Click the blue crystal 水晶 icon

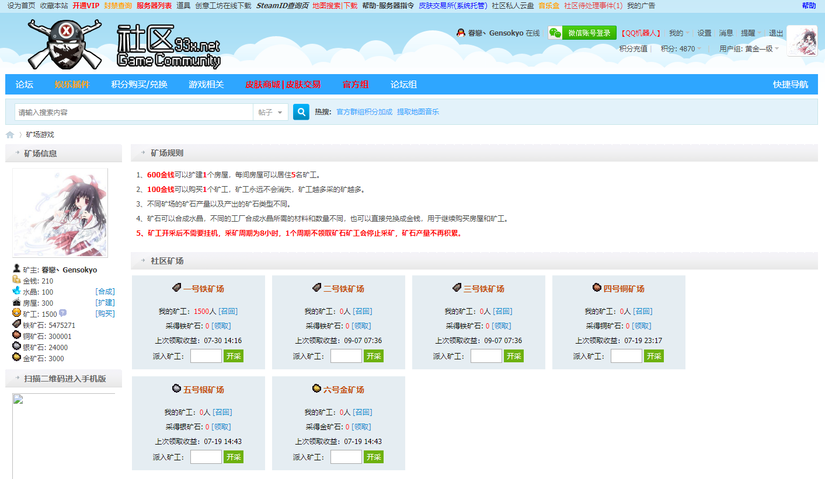(x=17, y=291)
